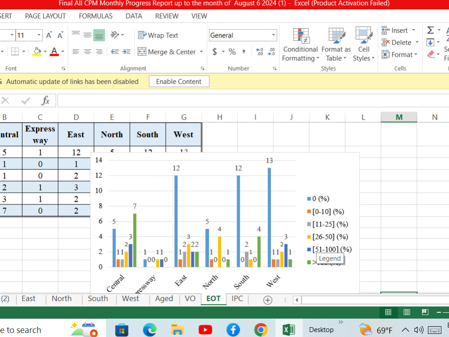Click Delete cells
Image resolution: width=449 pixels, height=337 pixels.
tap(396, 42)
